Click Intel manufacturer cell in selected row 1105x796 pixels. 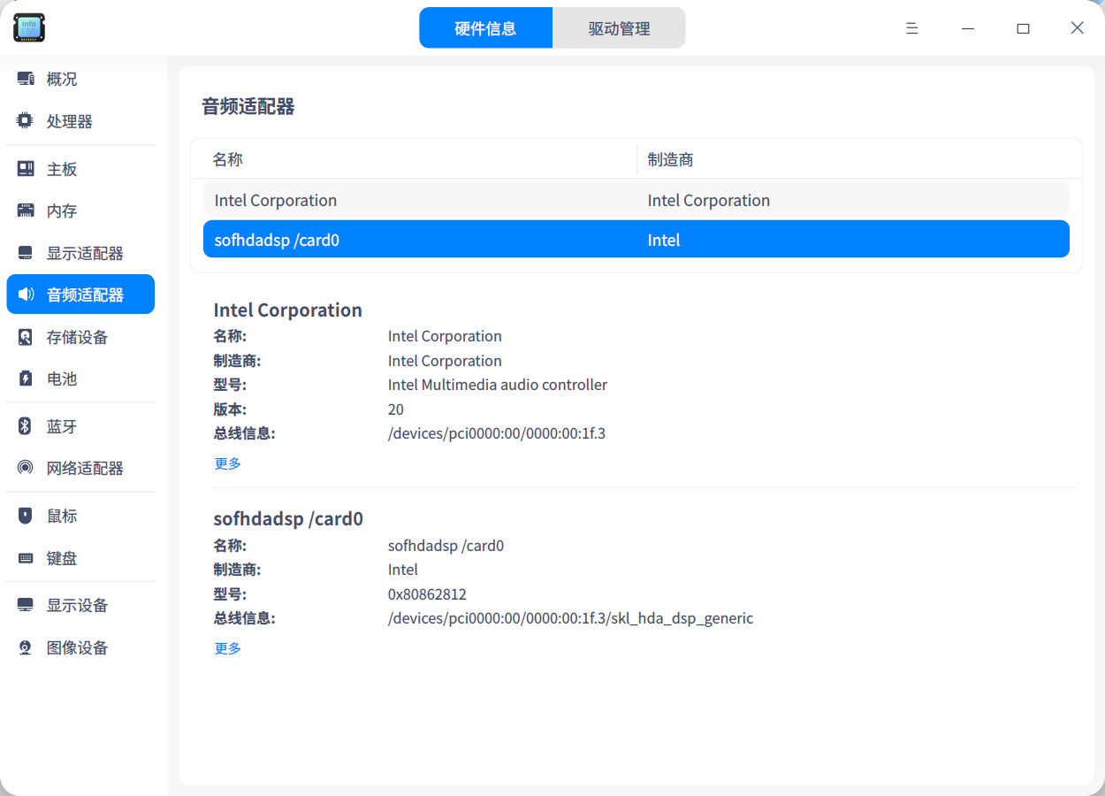[x=664, y=240]
